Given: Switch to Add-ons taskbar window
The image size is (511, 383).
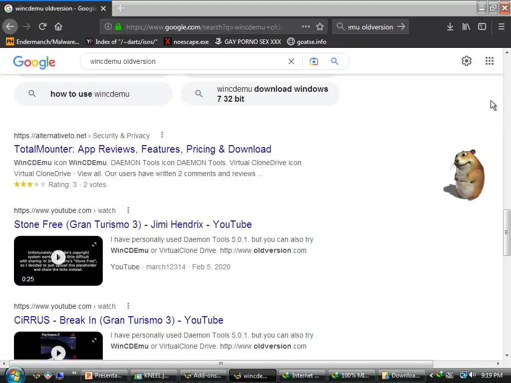Looking at the screenshot, I should [x=204, y=376].
